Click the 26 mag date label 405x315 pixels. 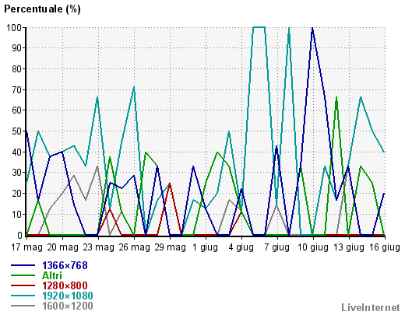click(x=134, y=247)
